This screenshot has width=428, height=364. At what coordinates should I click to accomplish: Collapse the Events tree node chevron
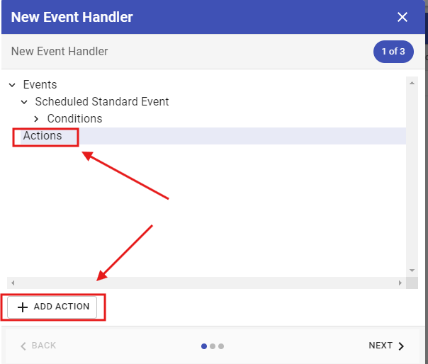[x=12, y=85]
